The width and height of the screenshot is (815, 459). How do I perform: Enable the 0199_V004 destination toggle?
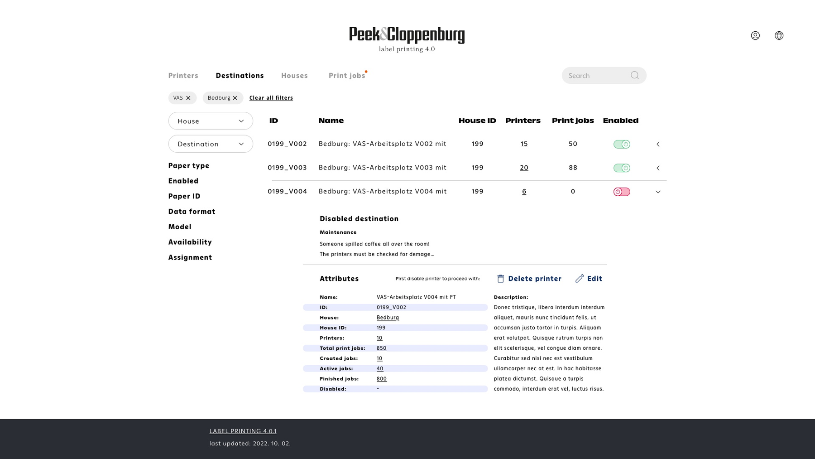point(622,192)
